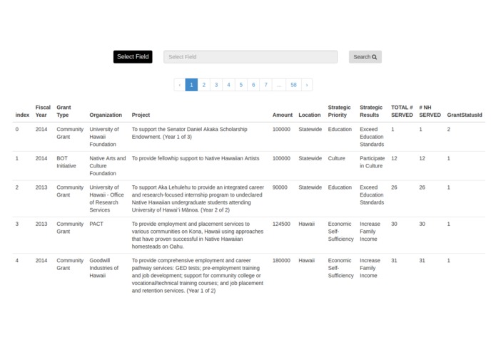
Task: Click the Grant Type column header
Action: [64, 111]
